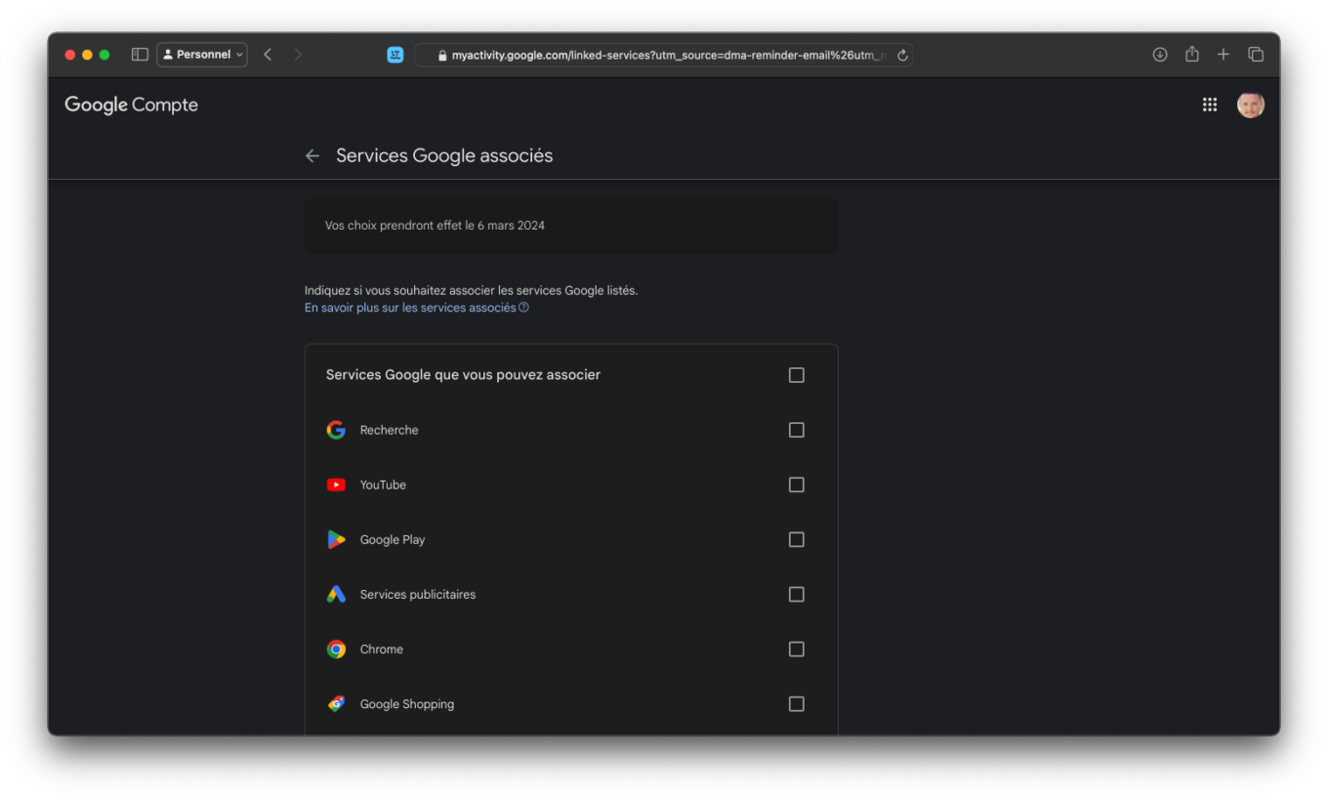Open the account profile picture
Viewport: 1328px width, 799px height.
(1251, 105)
